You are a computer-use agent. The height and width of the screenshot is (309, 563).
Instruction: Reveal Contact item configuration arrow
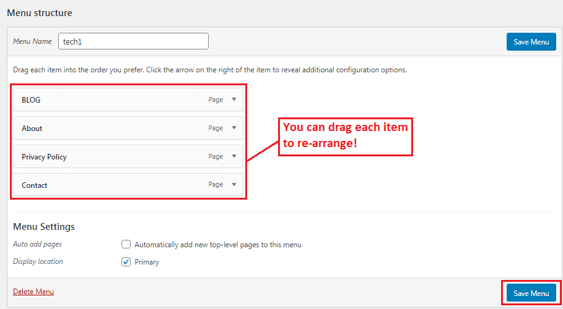pos(234,185)
